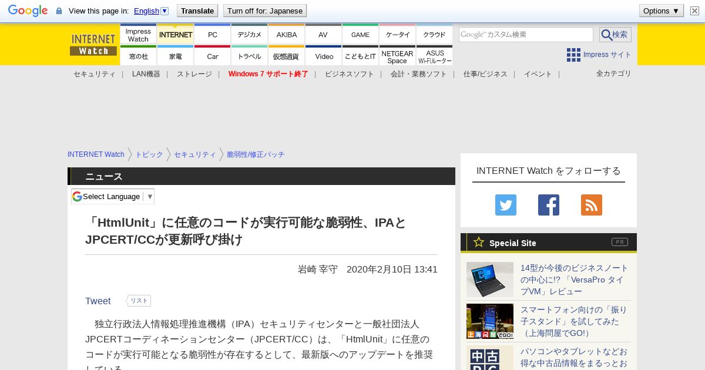
Task: Click 脆弱性/修正パッチ breadcrumb link
Action: tap(256, 154)
